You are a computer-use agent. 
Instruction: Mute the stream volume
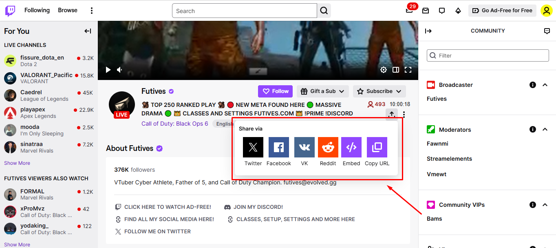(x=119, y=70)
